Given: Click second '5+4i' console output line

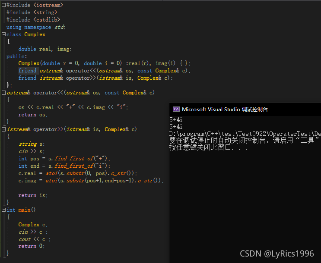Looking at the screenshot, I should point(176,127).
